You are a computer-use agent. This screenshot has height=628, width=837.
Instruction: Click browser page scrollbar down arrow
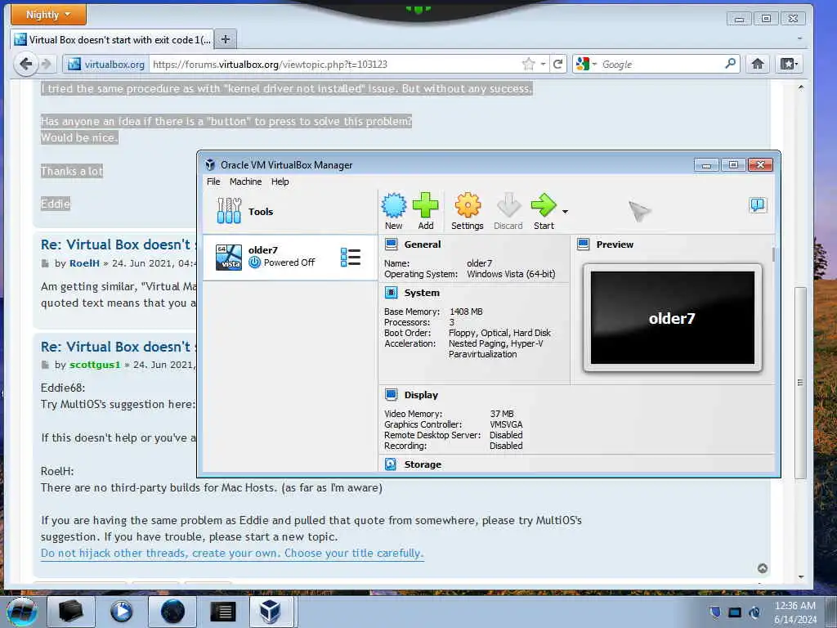point(801,576)
